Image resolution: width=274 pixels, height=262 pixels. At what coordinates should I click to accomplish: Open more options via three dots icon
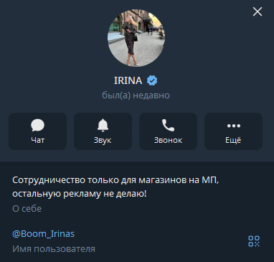point(233,126)
